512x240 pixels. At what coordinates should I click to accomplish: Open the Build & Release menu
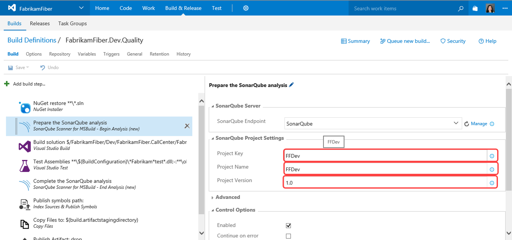click(x=183, y=8)
